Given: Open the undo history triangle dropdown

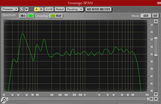Looking at the screenshot, I should pyautogui.click(x=26, y=9).
